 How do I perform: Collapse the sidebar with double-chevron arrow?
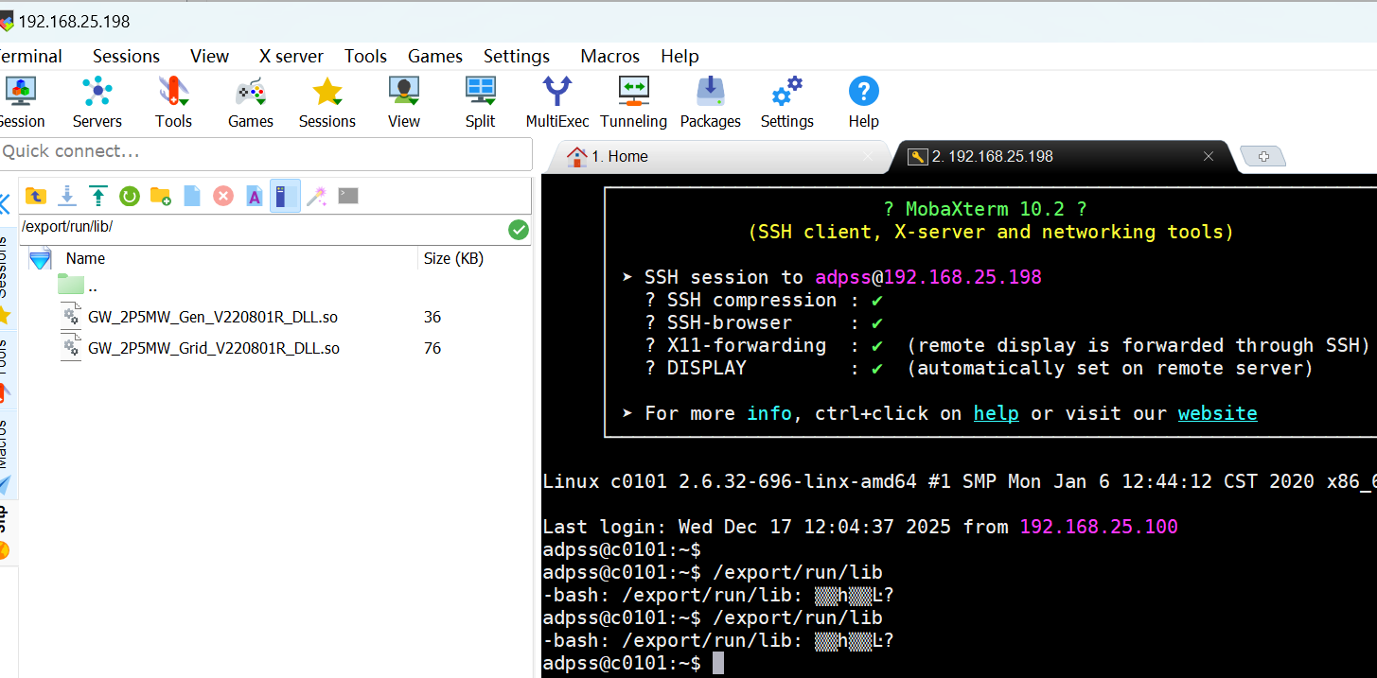coord(5,203)
